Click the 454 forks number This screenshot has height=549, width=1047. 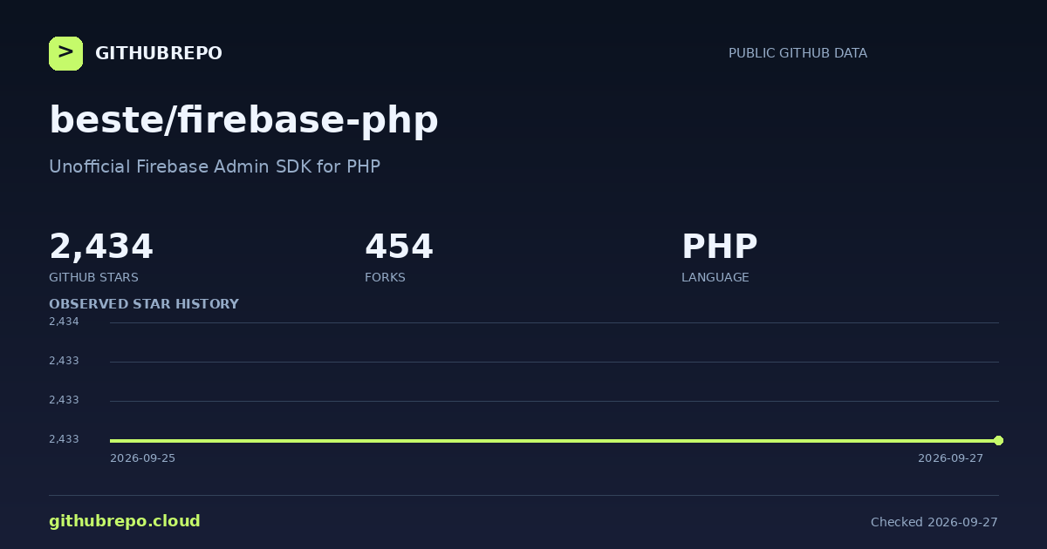tap(399, 247)
